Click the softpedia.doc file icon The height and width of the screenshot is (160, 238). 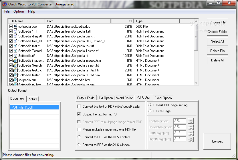tap(15, 27)
